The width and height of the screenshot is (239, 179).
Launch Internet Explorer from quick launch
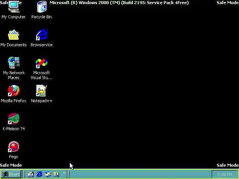pos(39,174)
